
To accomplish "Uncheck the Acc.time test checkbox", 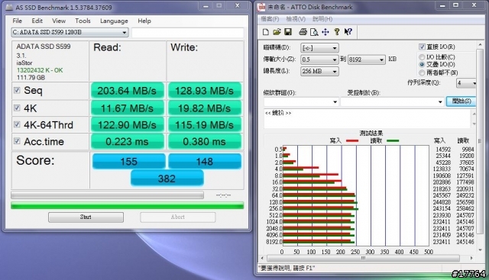I will tap(17, 141).
